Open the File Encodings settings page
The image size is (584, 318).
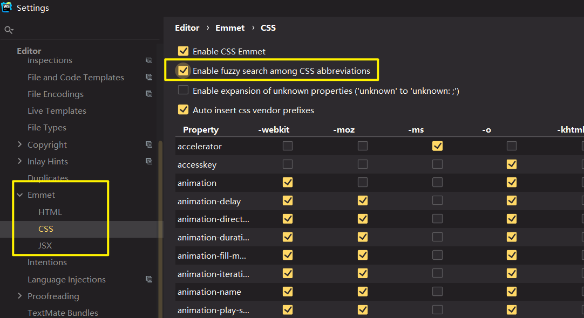(x=56, y=94)
